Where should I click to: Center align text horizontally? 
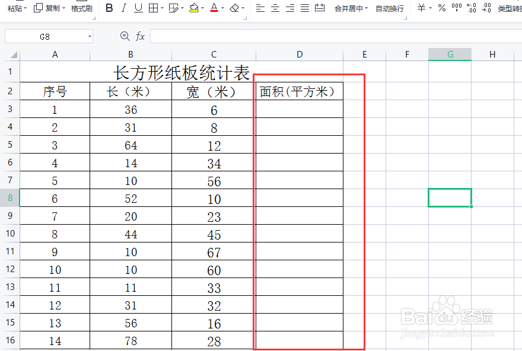pyautogui.click(x=275, y=8)
